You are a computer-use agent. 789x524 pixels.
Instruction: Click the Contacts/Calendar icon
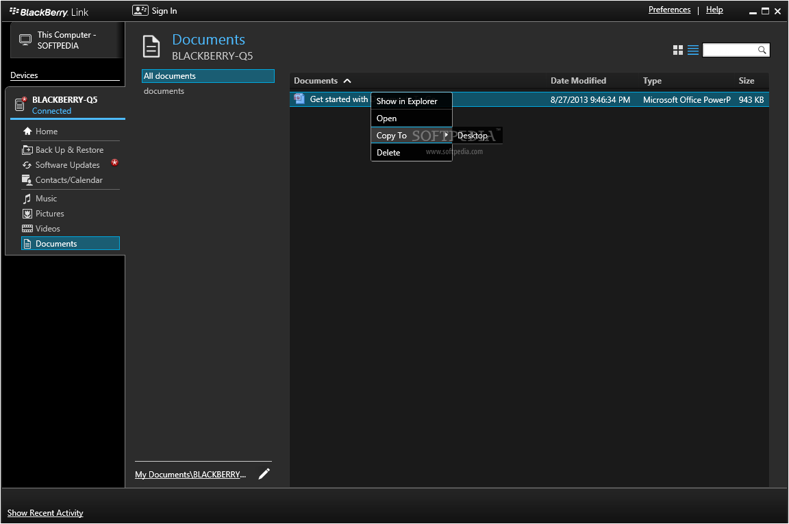(x=27, y=179)
